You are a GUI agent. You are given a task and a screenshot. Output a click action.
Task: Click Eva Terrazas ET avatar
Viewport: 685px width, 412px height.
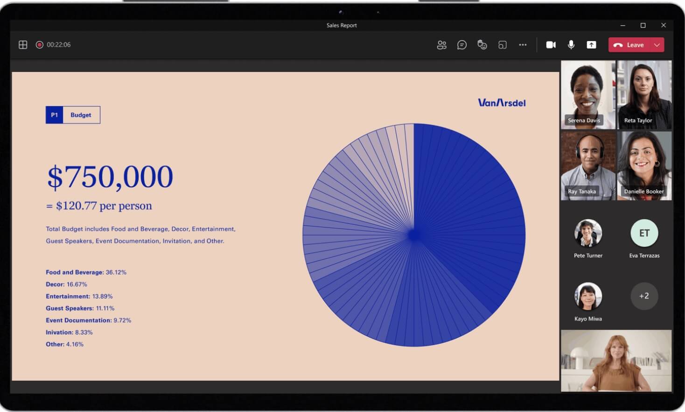(644, 233)
